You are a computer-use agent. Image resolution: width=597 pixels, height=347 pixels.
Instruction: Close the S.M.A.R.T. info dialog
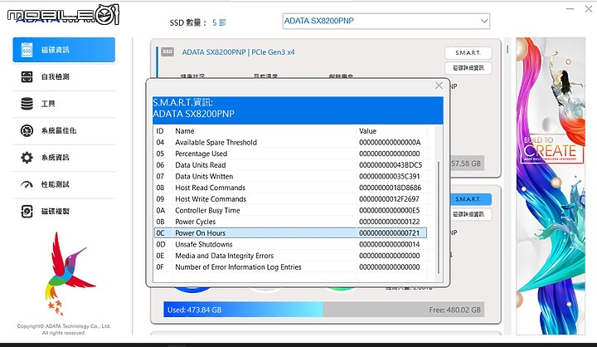click(x=439, y=86)
